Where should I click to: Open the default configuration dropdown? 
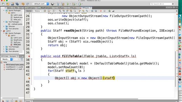click(41, 4)
